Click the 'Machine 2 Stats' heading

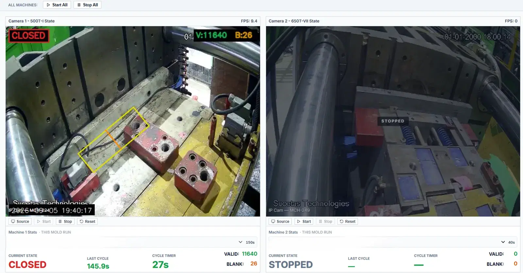coord(283,232)
